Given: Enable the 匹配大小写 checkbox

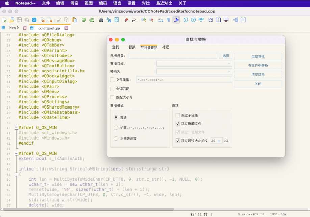Looking at the screenshot, I should (x=112, y=97).
